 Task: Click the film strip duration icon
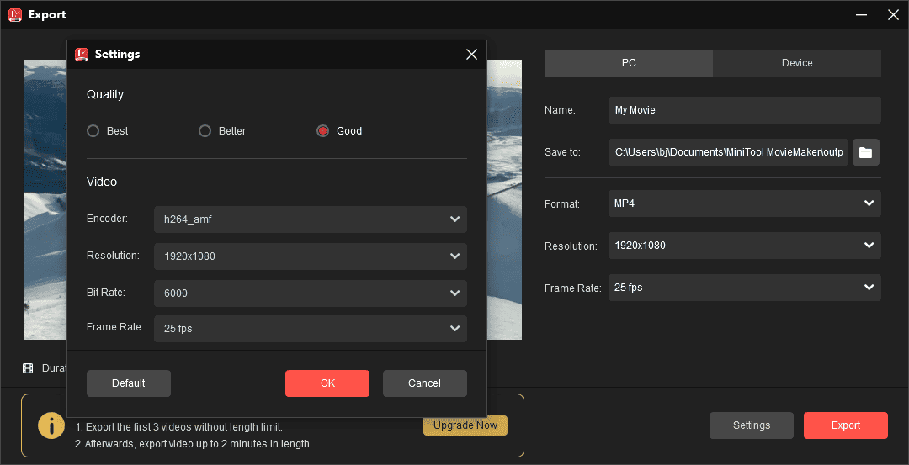[x=28, y=368]
